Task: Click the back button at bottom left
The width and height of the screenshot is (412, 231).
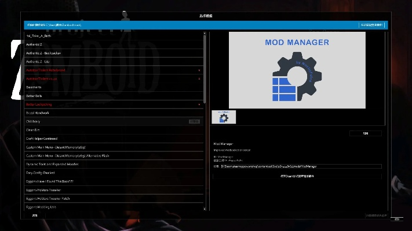Action: point(34,215)
